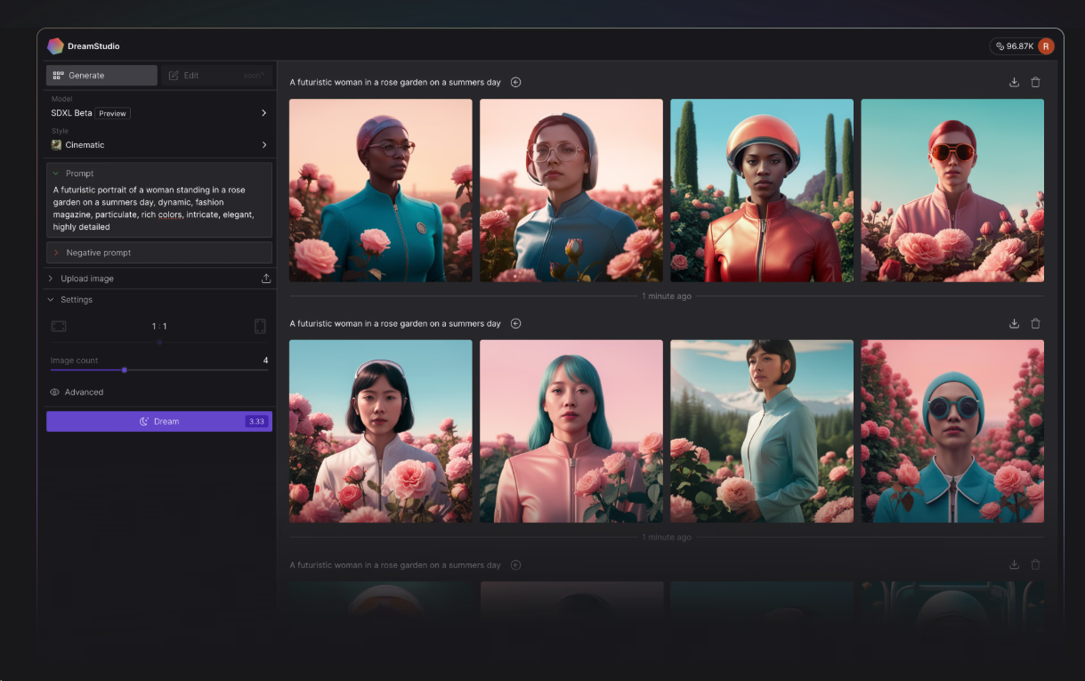Click the DreamStudio logo icon

(55, 46)
